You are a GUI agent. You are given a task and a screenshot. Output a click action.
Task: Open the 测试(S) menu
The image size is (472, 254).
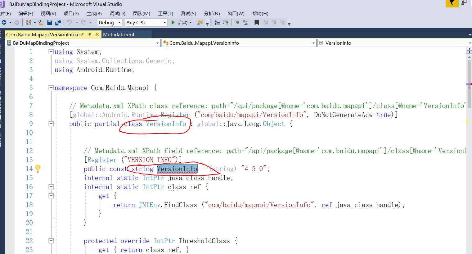[188, 13]
